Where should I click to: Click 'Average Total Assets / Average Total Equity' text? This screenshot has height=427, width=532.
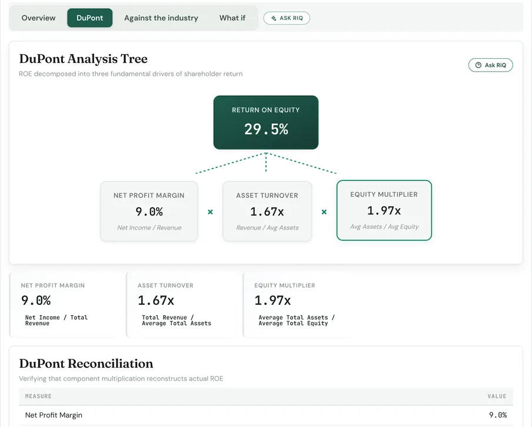point(297,320)
